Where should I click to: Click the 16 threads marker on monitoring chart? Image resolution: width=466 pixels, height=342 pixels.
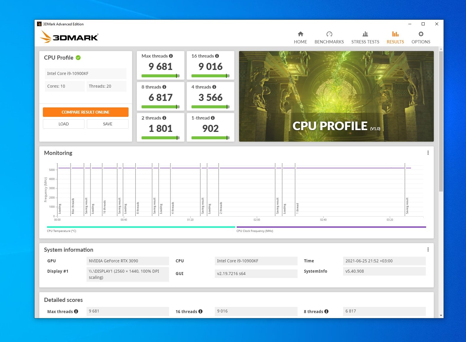click(x=104, y=207)
